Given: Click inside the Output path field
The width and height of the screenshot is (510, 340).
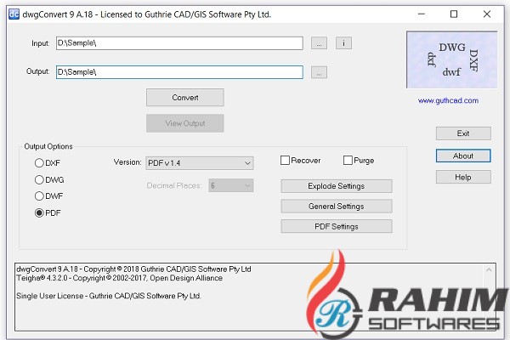Looking at the screenshot, I should point(179,72).
